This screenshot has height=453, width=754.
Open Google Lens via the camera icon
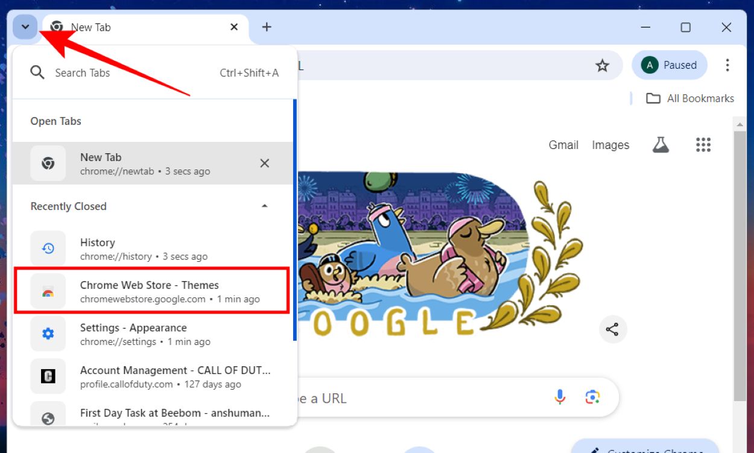point(592,397)
